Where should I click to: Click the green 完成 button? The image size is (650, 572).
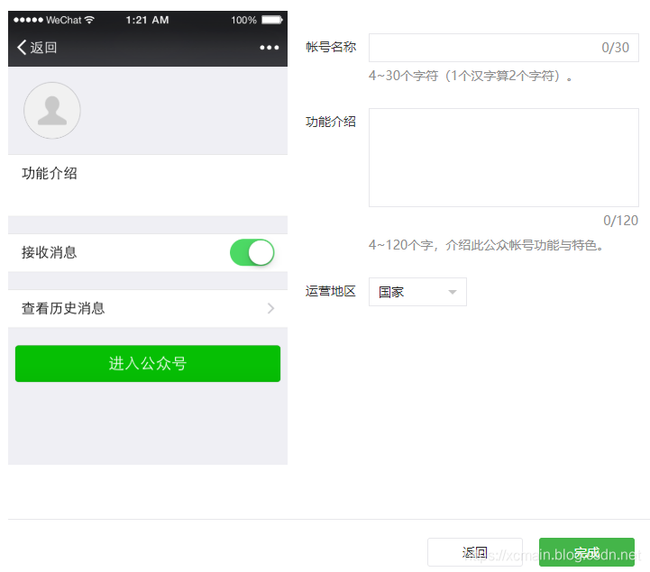coord(587,551)
